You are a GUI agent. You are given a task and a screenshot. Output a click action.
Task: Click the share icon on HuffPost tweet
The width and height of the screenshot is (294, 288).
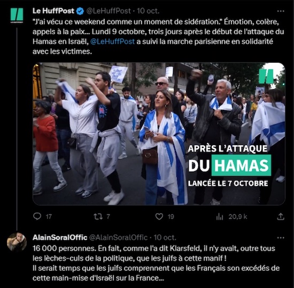click(281, 216)
